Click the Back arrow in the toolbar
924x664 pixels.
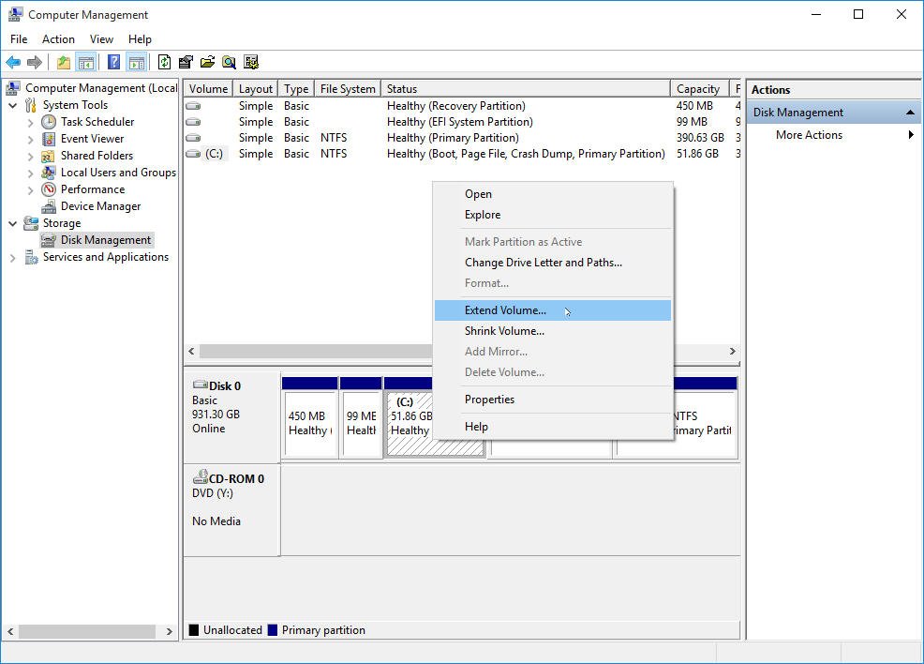(13, 63)
